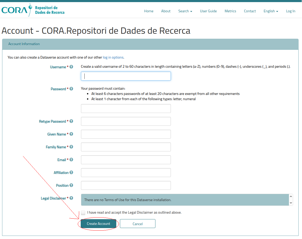Click help icon next to Family Name
302x239 pixels.
[x=71, y=147]
